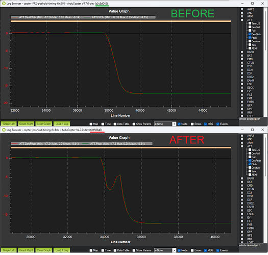This screenshot has width=268, height=255.
Task: Expand the ARM node in top window tree
Action: [x=242, y=16]
